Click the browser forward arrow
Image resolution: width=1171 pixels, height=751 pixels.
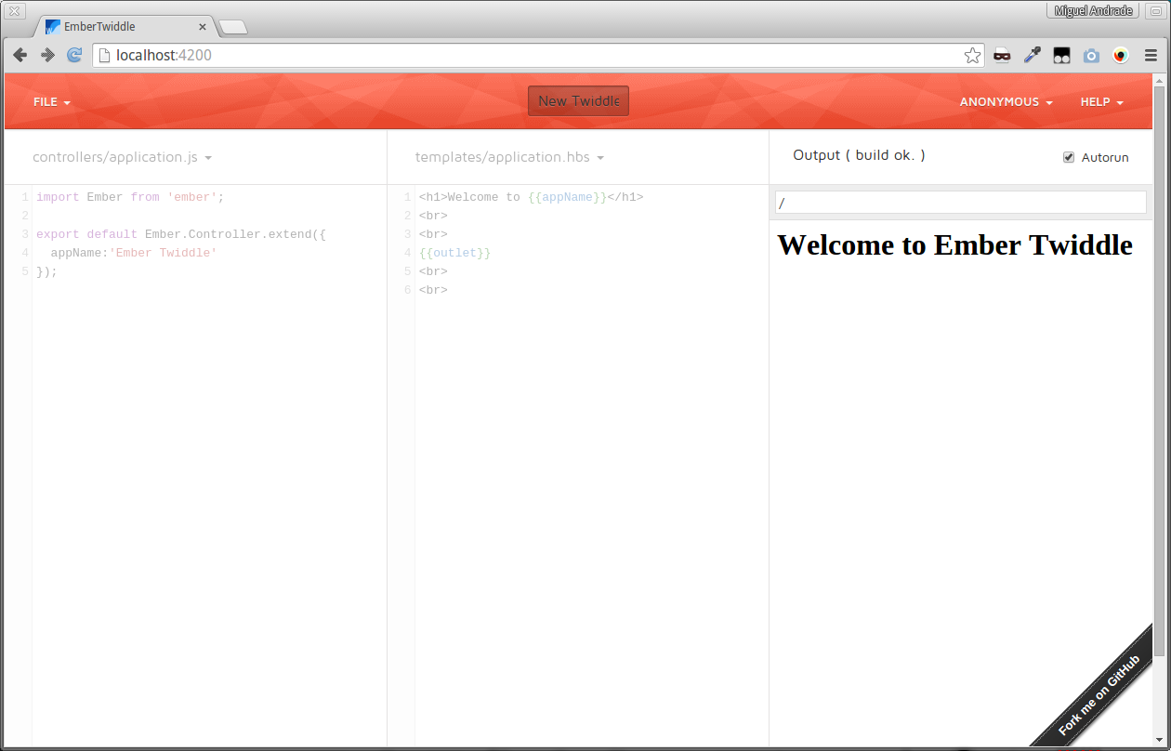pyautogui.click(x=47, y=56)
